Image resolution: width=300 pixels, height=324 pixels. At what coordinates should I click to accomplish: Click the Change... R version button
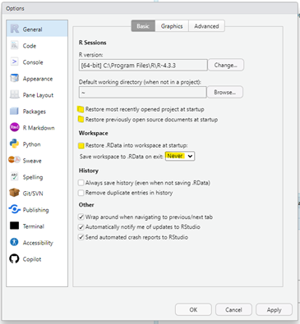click(226, 65)
